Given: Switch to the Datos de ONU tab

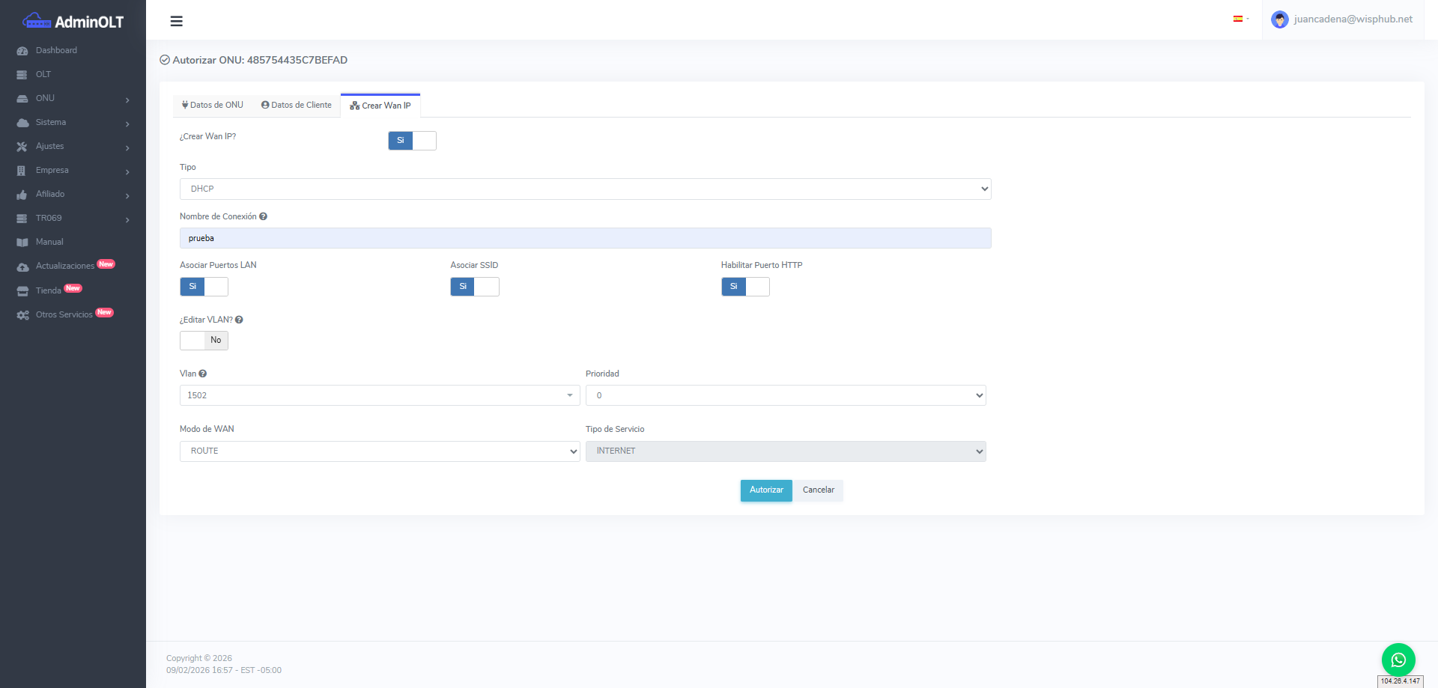Looking at the screenshot, I should point(213,106).
